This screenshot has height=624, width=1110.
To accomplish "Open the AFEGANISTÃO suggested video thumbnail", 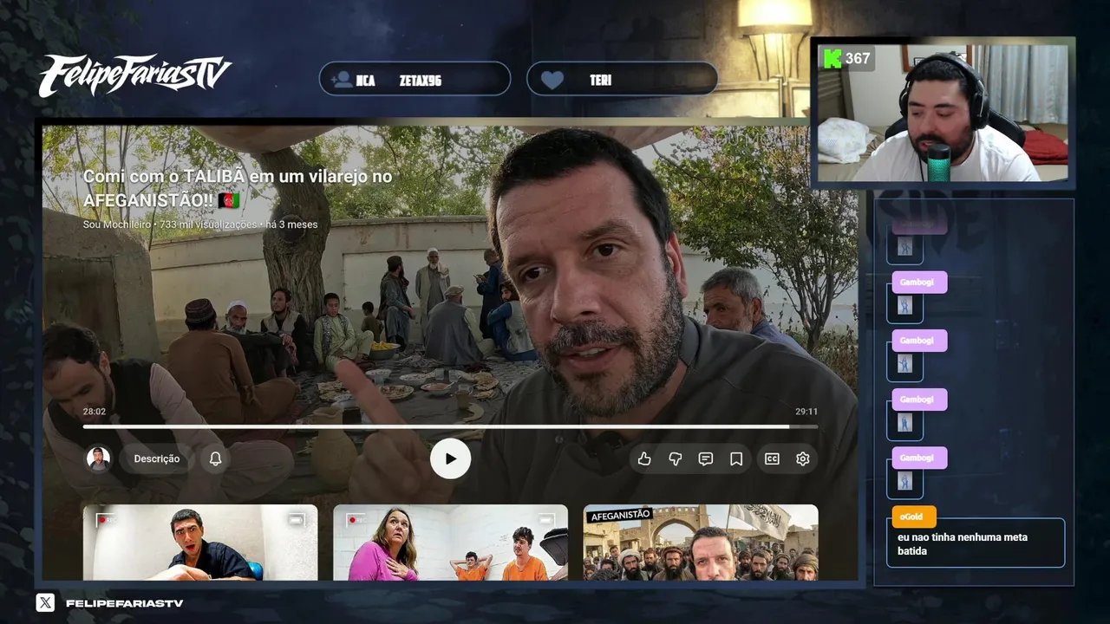I will coord(701,543).
